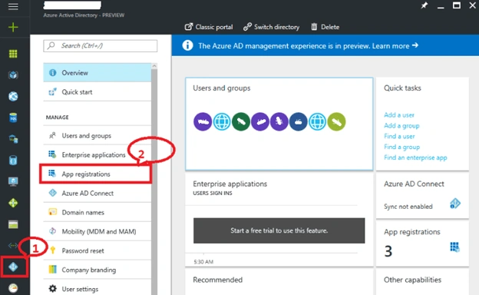The width and height of the screenshot is (479, 295).
Task: Open User settings menu item
Action: click(97, 289)
